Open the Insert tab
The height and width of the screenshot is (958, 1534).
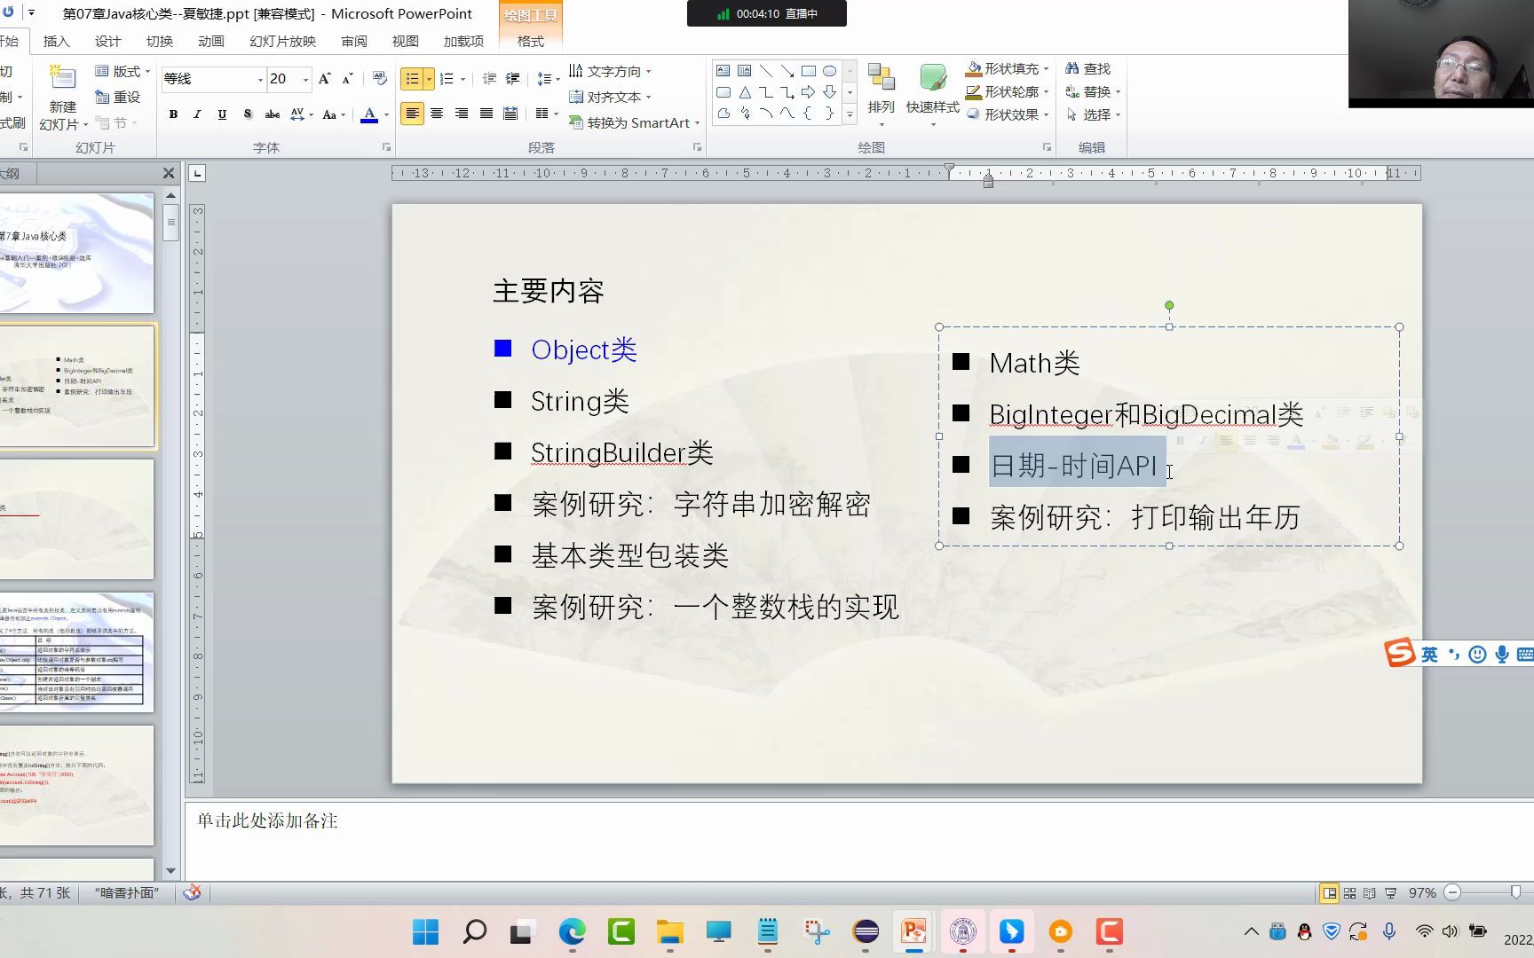pyautogui.click(x=56, y=41)
